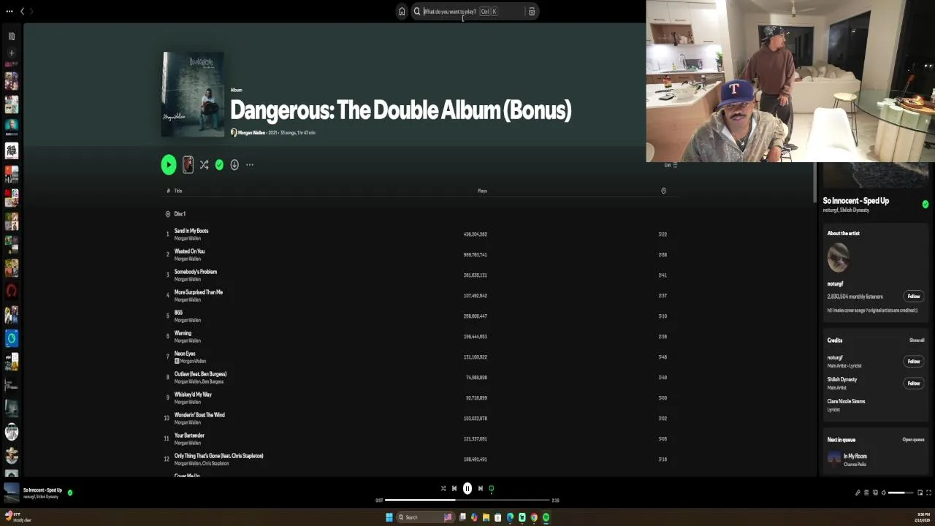Click the Home icon in top bar
Screen dimensions: 935x526
tap(401, 11)
